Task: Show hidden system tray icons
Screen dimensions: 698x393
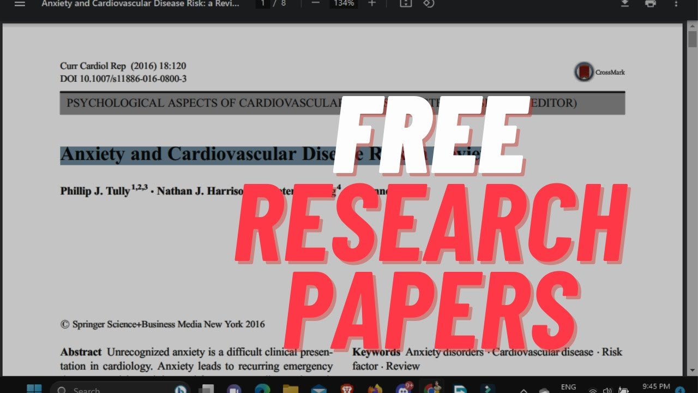Action: click(523, 390)
